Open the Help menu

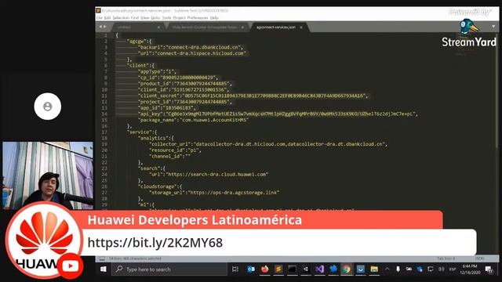214,18
